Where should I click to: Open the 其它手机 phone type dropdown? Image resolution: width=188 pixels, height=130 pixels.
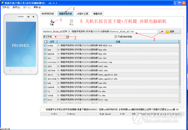pyautogui.click(x=56, y=37)
